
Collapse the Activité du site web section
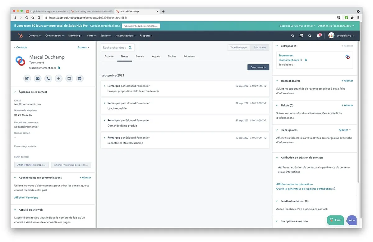(15, 210)
